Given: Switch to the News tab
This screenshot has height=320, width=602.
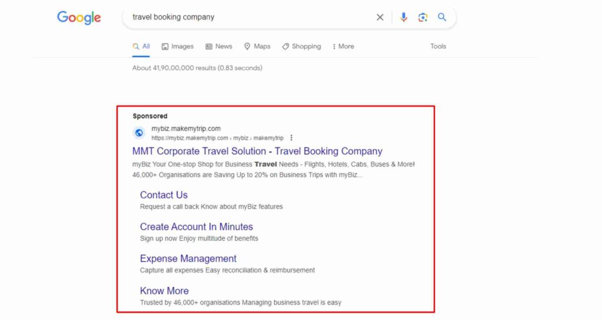Looking at the screenshot, I should 219,46.
